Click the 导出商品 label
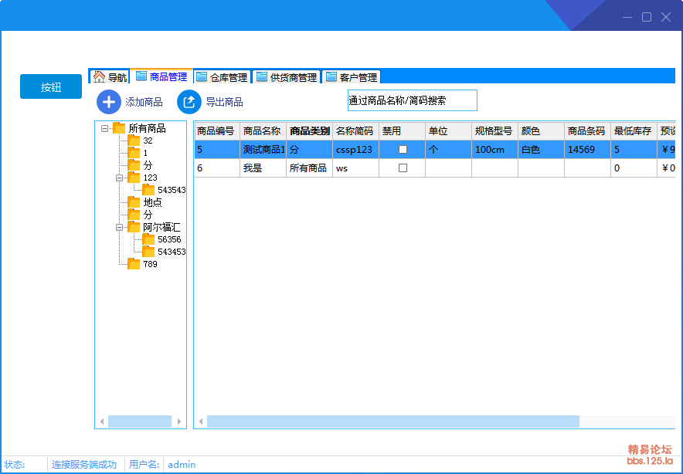Image resolution: width=683 pixels, height=474 pixels. click(224, 102)
